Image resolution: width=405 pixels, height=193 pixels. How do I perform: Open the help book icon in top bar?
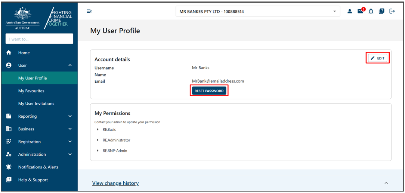(x=381, y=11)
